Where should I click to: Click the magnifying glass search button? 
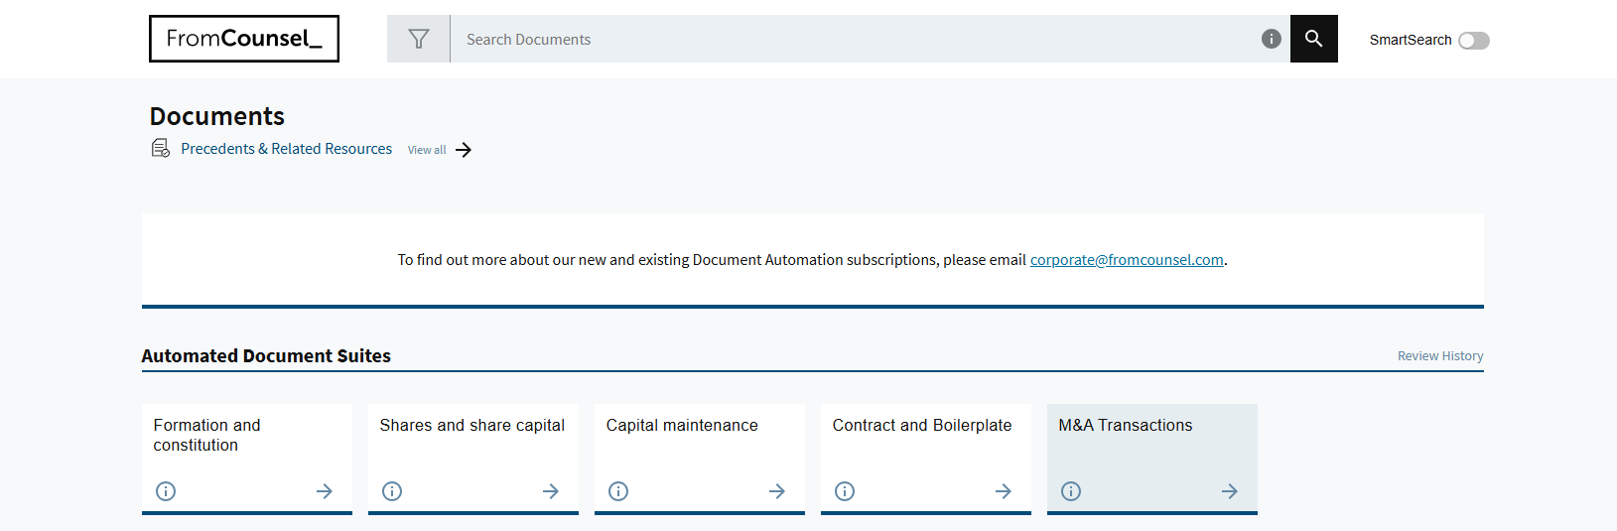[1313, 39]
